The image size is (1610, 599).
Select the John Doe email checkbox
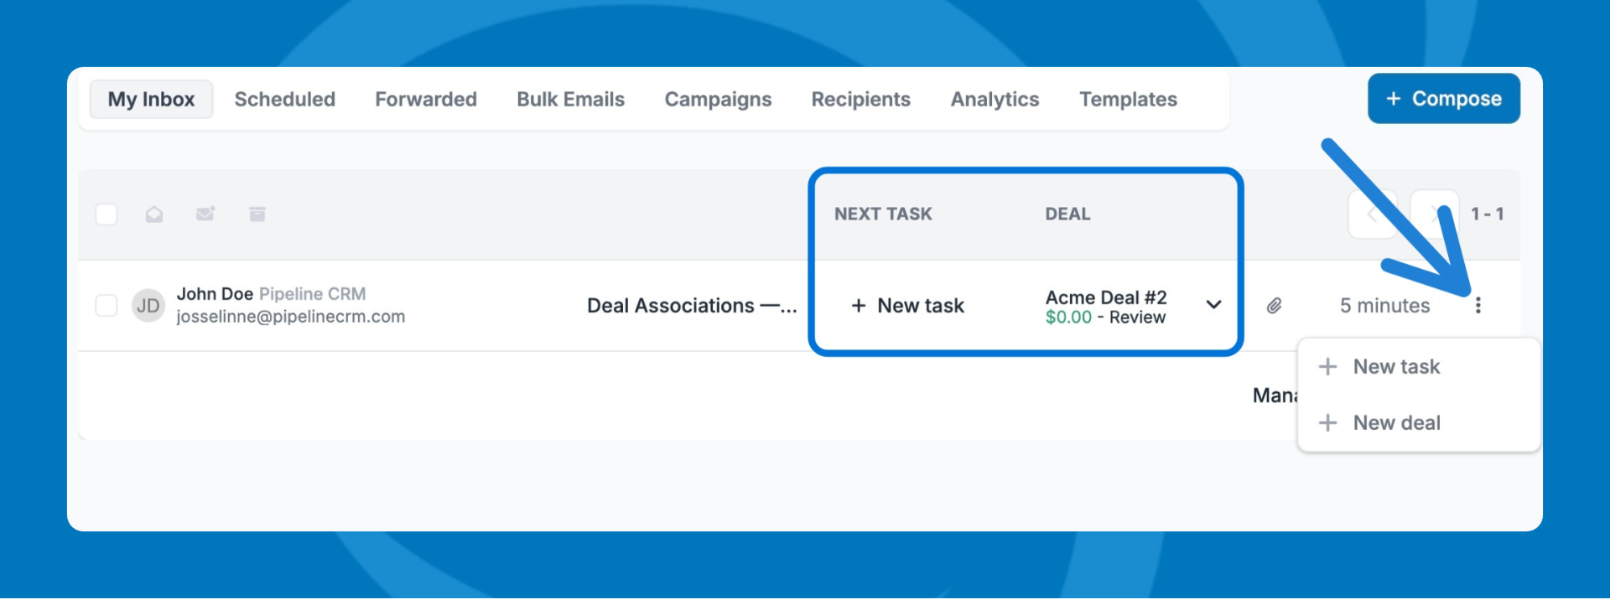(106, 306)
